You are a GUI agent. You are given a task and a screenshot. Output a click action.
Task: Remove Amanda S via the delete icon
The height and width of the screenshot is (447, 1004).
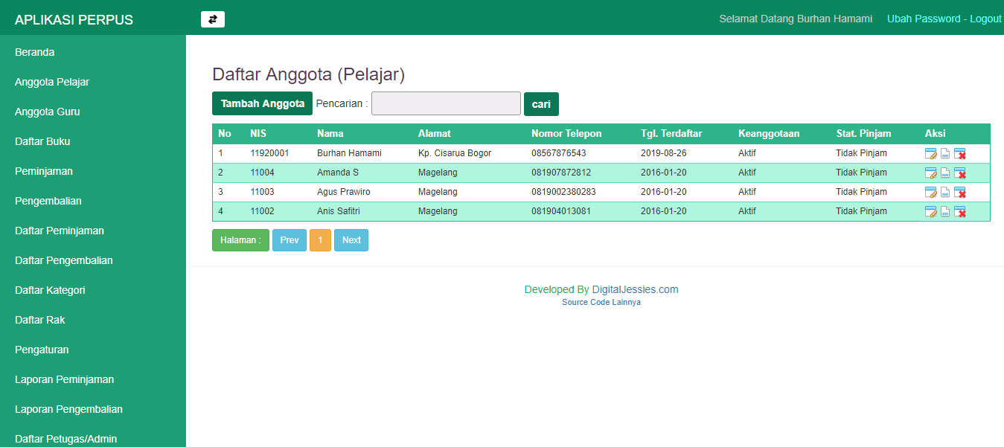[959, 173]
